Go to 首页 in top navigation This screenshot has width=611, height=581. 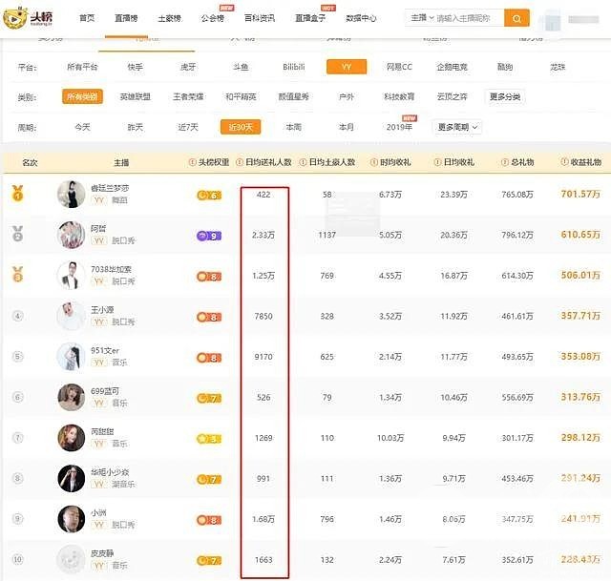[x=87, y=18]
